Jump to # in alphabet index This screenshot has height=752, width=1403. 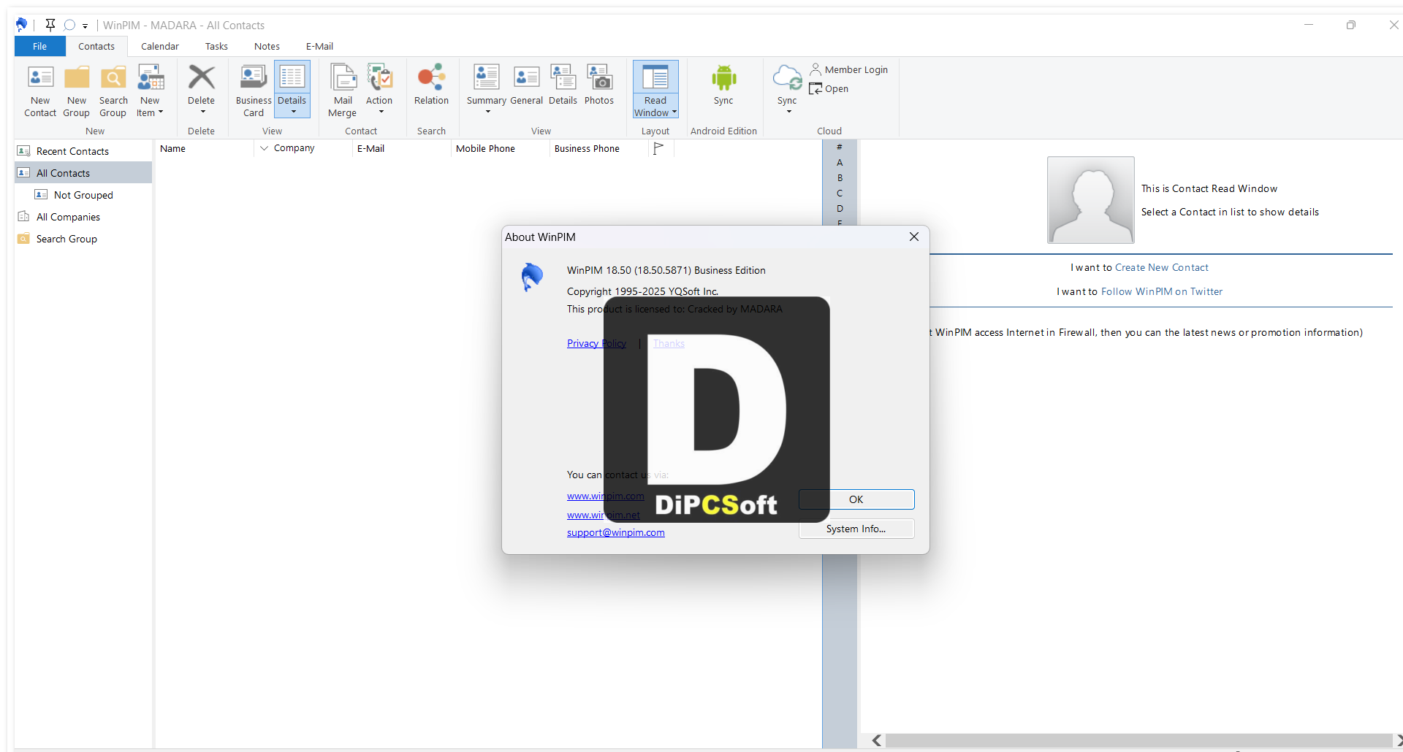coord(840,147)
